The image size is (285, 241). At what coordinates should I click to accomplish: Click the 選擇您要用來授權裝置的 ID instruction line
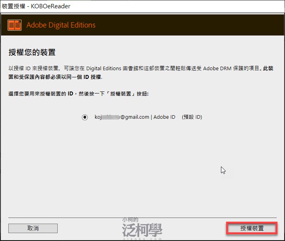(x=79, y=94)
